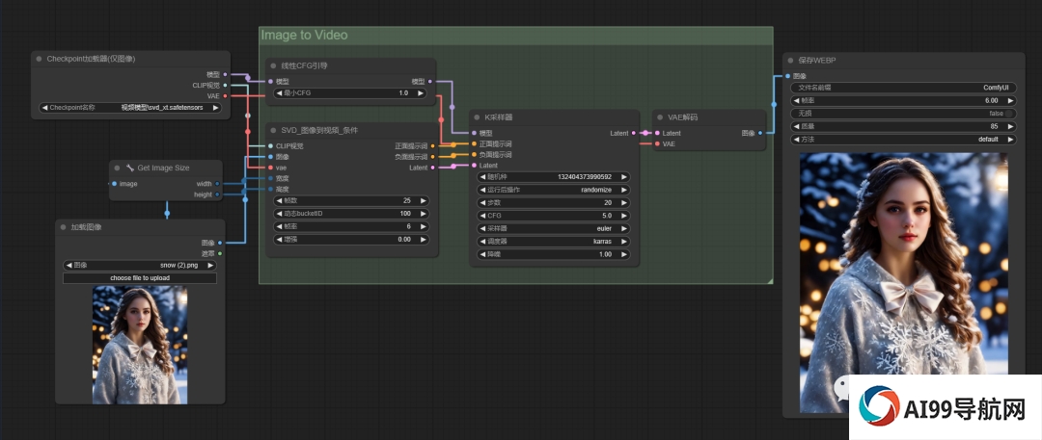Toggle the 无损 false switch in 保存WEBP

(x=903, y=114)
